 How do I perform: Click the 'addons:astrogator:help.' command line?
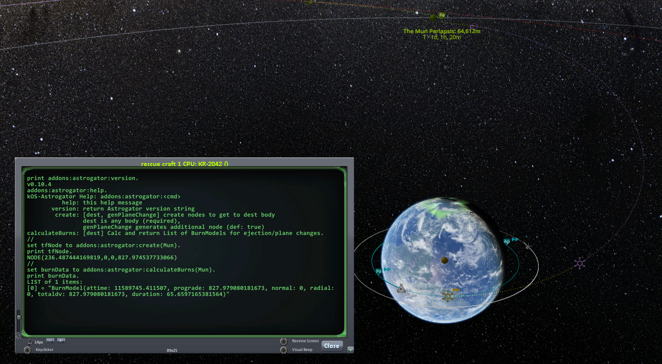pos(67,191)
